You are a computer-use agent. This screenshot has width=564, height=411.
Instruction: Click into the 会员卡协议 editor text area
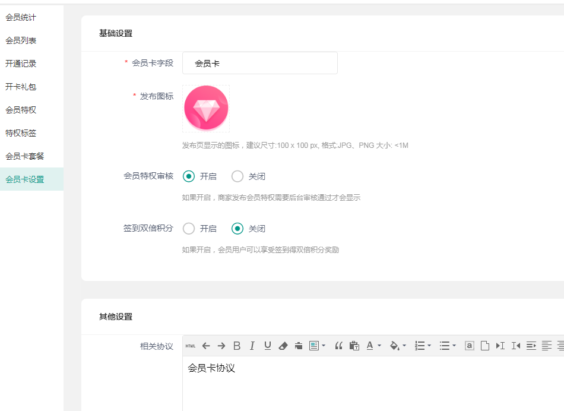tap(373, 384)
